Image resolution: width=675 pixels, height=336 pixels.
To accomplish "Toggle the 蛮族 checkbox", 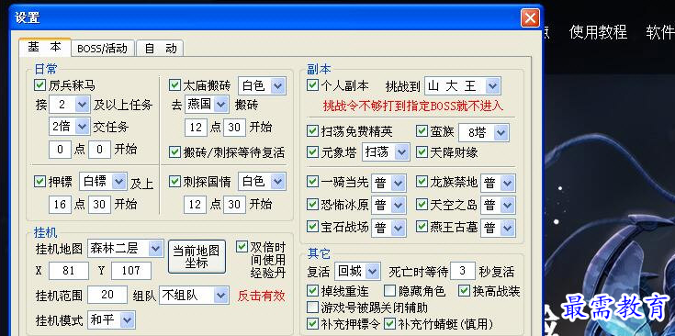I will pos(422,131).
